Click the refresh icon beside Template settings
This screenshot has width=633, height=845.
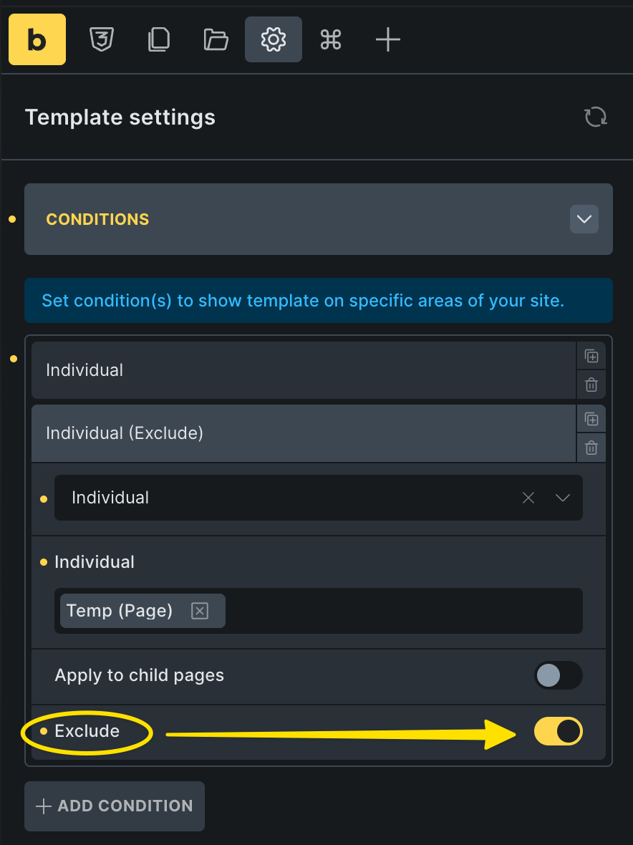596,117
